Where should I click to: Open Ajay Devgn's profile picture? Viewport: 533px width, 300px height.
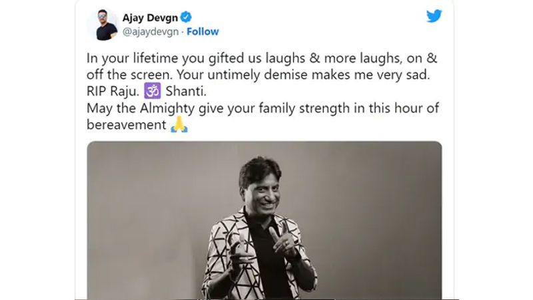[x=105, y=25]
